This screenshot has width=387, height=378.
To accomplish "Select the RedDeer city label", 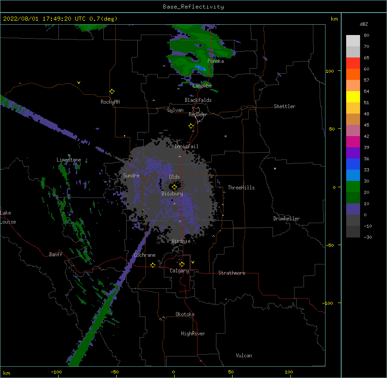I will point(198,114).
